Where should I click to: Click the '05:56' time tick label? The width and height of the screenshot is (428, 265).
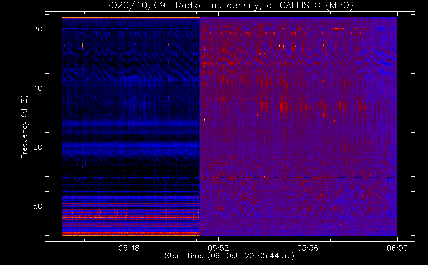pyautogui.click(x=308, y=248)
